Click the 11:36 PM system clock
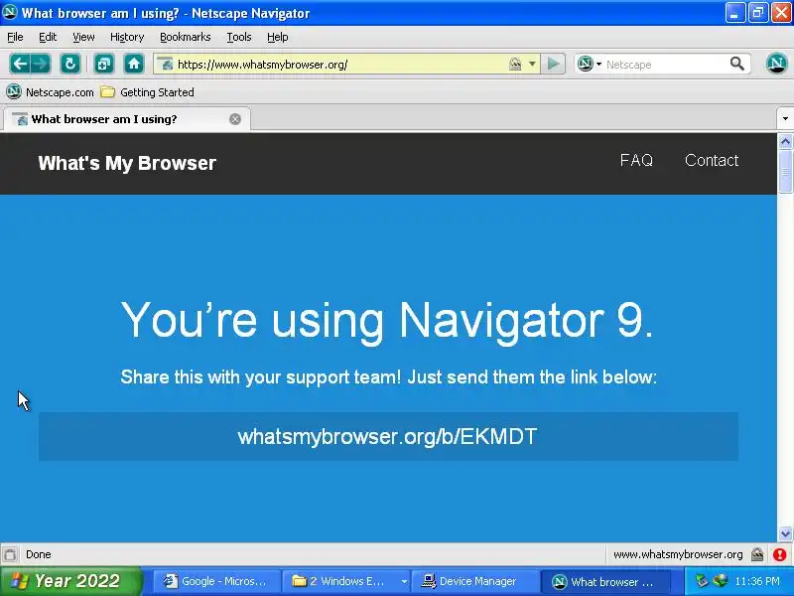 757,581
